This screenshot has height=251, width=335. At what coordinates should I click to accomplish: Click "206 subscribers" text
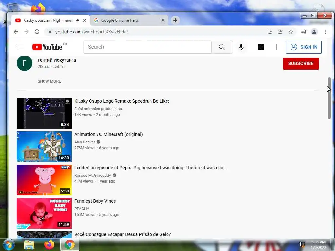(51, 67)
